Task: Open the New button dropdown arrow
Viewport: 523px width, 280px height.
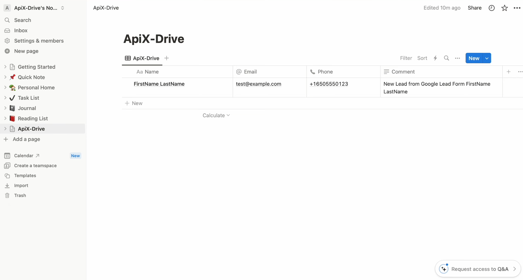Action: 487,58
